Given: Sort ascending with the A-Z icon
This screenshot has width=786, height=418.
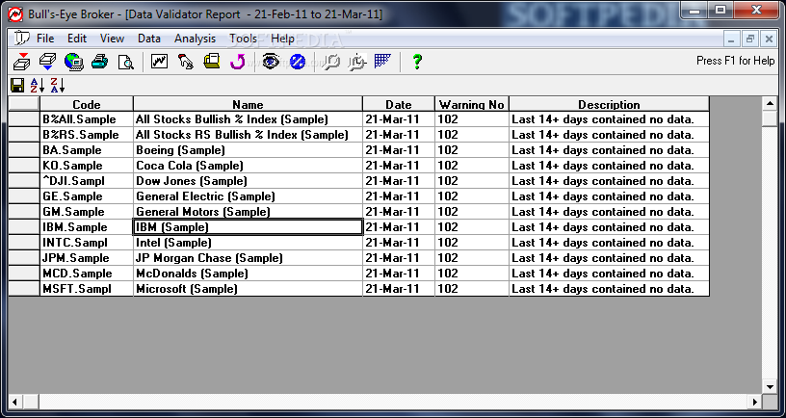Looking at the screenshot, I should pos(38,85).
